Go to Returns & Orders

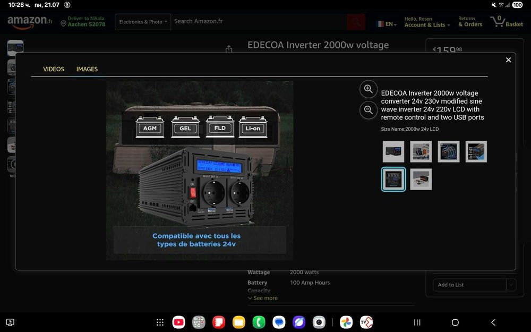tap(470, 22)
